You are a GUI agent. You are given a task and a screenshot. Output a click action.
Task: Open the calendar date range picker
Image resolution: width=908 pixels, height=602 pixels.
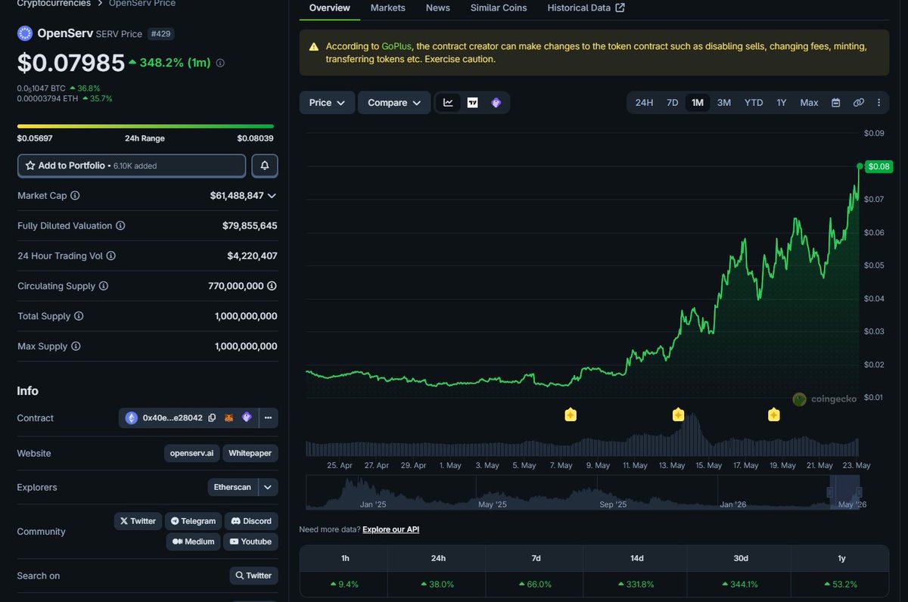coord(836,102)
